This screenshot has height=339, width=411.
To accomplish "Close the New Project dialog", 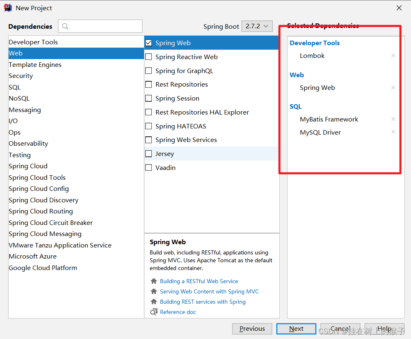I will [399, 8].
